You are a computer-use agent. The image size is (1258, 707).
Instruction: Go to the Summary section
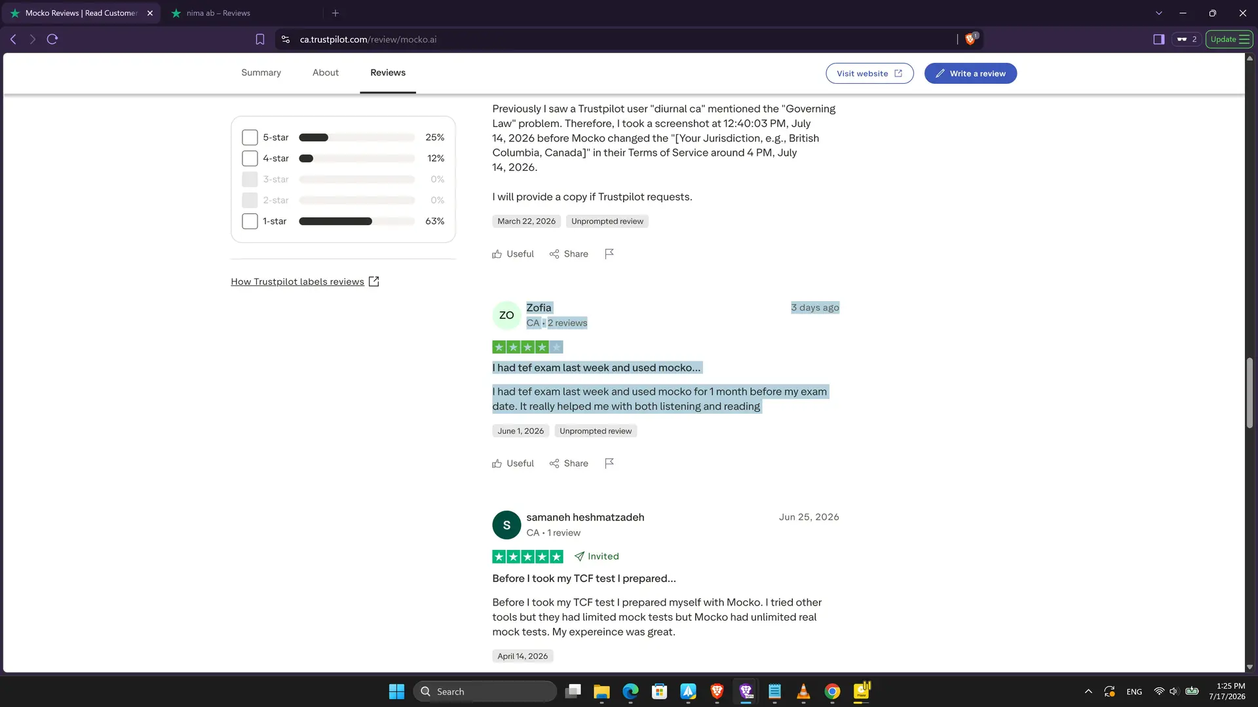click(x=261, y=73)
